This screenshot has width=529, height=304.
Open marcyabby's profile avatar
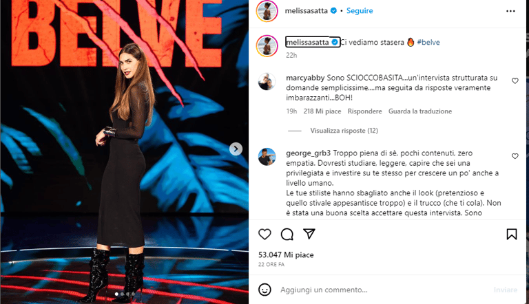267,82
